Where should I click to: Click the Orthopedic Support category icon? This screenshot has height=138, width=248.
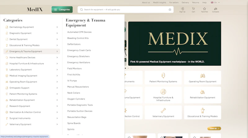point(7,88)
